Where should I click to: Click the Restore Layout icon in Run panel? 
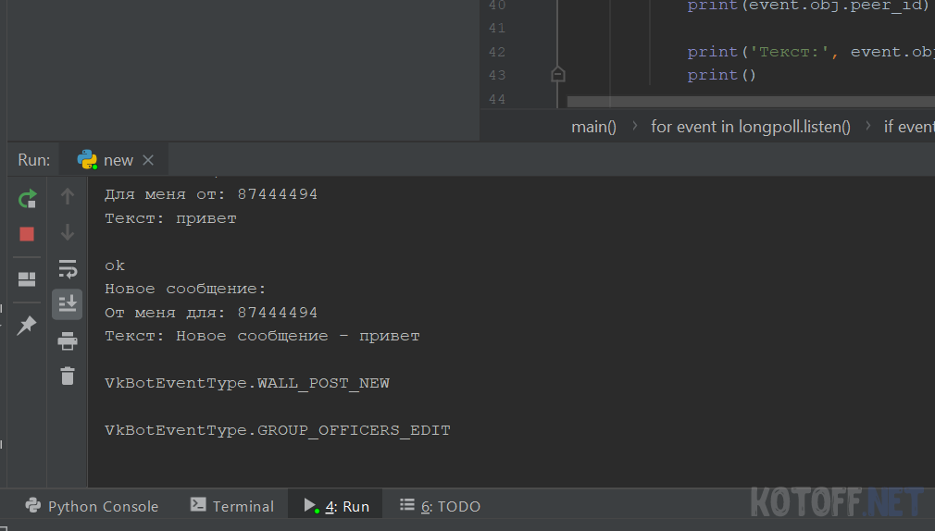(27, 279)
